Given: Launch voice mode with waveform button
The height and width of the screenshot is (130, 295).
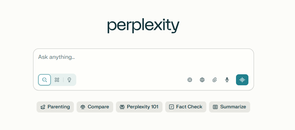Looking at the screenshot, I should coord(242,80).
